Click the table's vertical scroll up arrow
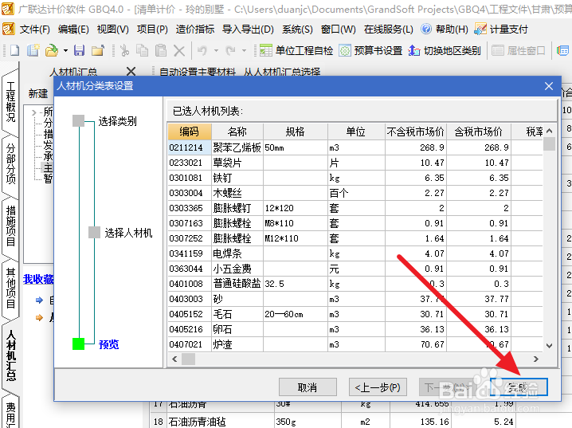Viewport: 572px width, 428px height. (550, 131)
